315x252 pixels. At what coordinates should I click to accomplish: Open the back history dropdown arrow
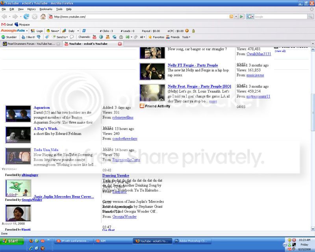click(9, 17)
